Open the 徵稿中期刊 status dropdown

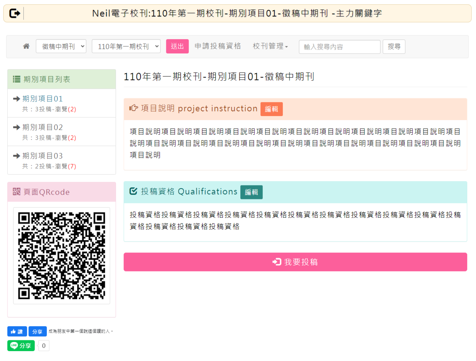point(61,46)
